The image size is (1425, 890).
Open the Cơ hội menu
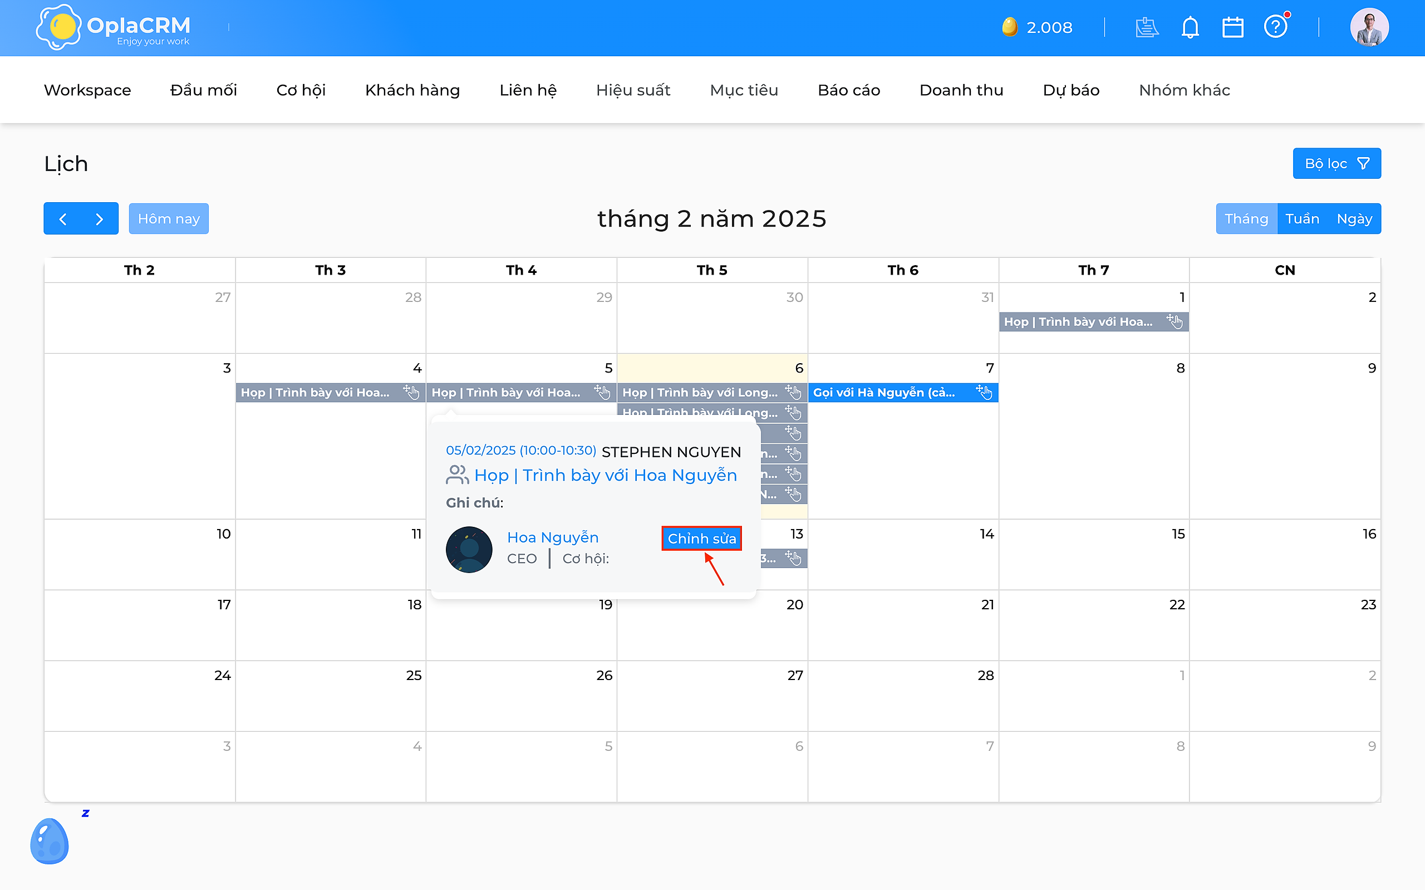301,90
